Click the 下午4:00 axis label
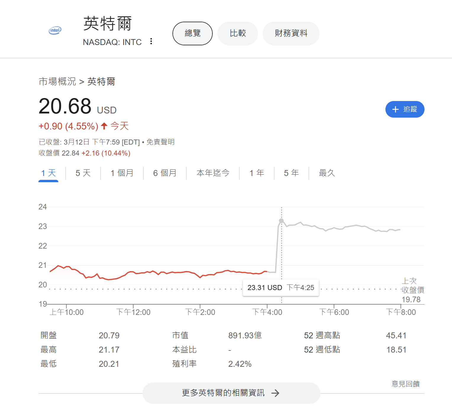Screen dimensions: 452x413 [x=267, y=312]
